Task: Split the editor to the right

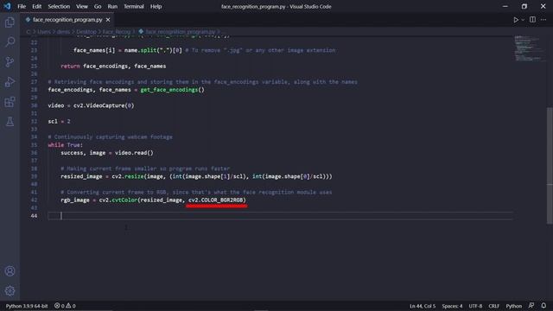Action: click(532, 20)
